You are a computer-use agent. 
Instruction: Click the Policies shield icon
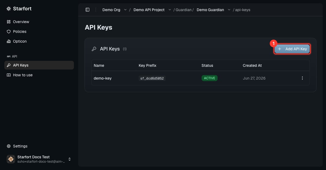pyautogui.click(x=9, y=32)
